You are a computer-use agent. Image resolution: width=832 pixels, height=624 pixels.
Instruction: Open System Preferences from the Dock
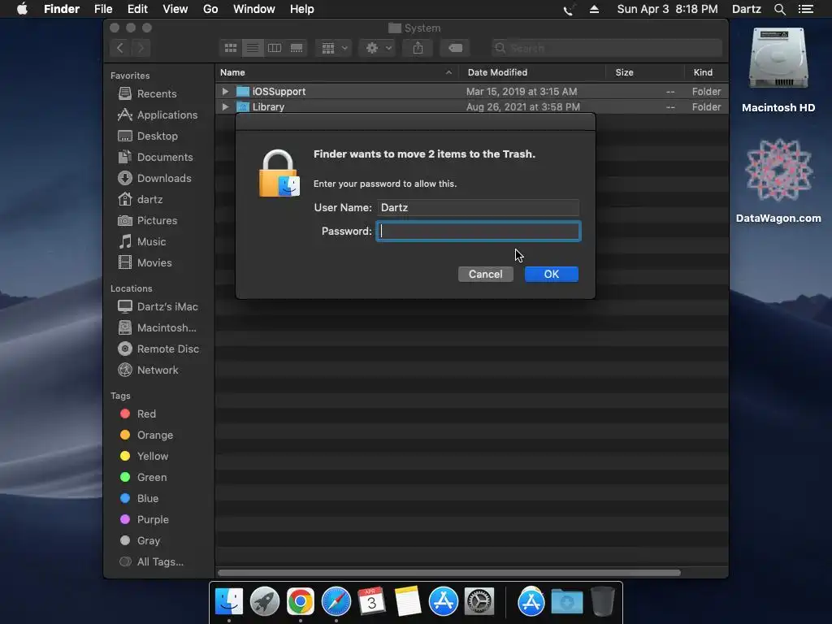(479, 601)
